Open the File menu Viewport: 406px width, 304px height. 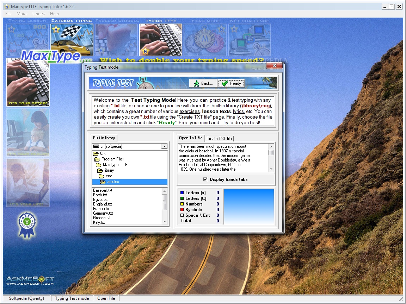point(8,14)
